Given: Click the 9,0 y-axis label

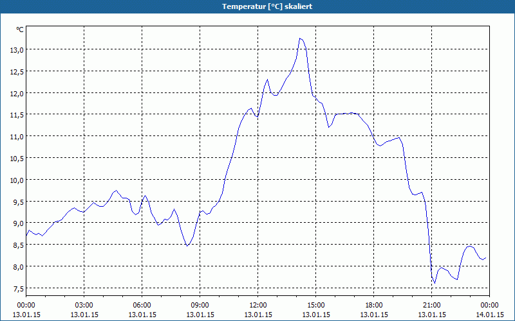Looking at the screenshot, I should point(19,223).
